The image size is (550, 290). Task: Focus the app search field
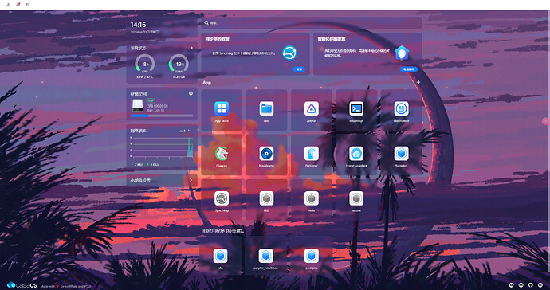click(312, 23)
